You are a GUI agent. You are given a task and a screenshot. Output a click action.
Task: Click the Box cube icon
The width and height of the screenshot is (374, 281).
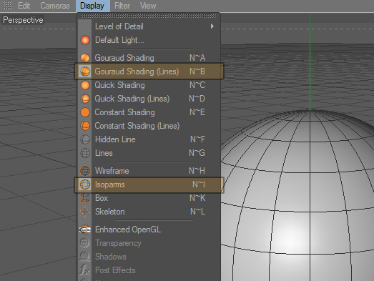85,198
